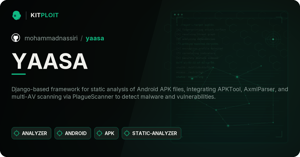Viewport: 300px width, 157px height.
Task: Click the crosshair icon in ANDROID tag
Action: coord(60,133)
